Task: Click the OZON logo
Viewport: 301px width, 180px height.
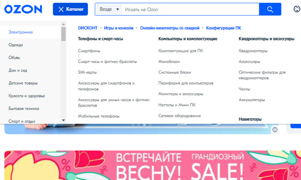Action: (23, 9)
